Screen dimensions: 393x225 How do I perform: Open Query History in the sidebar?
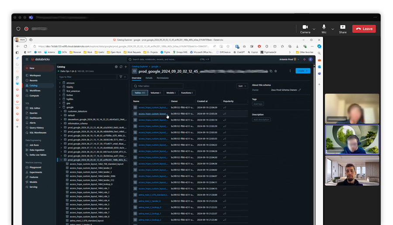click(x=37, y=128)
